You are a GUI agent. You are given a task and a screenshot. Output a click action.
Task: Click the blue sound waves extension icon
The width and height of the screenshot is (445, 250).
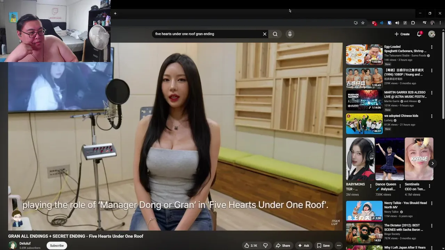pyautogui.click(x=381, y=23)
